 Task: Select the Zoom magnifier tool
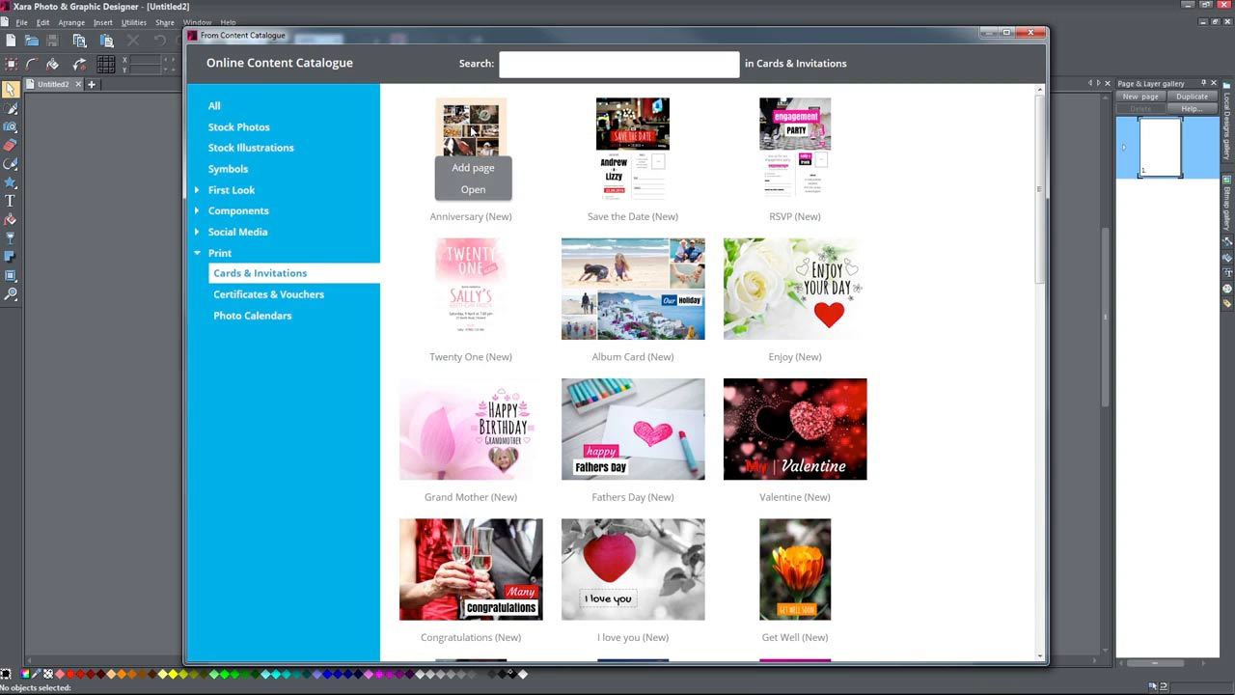(x=10, y=293)
